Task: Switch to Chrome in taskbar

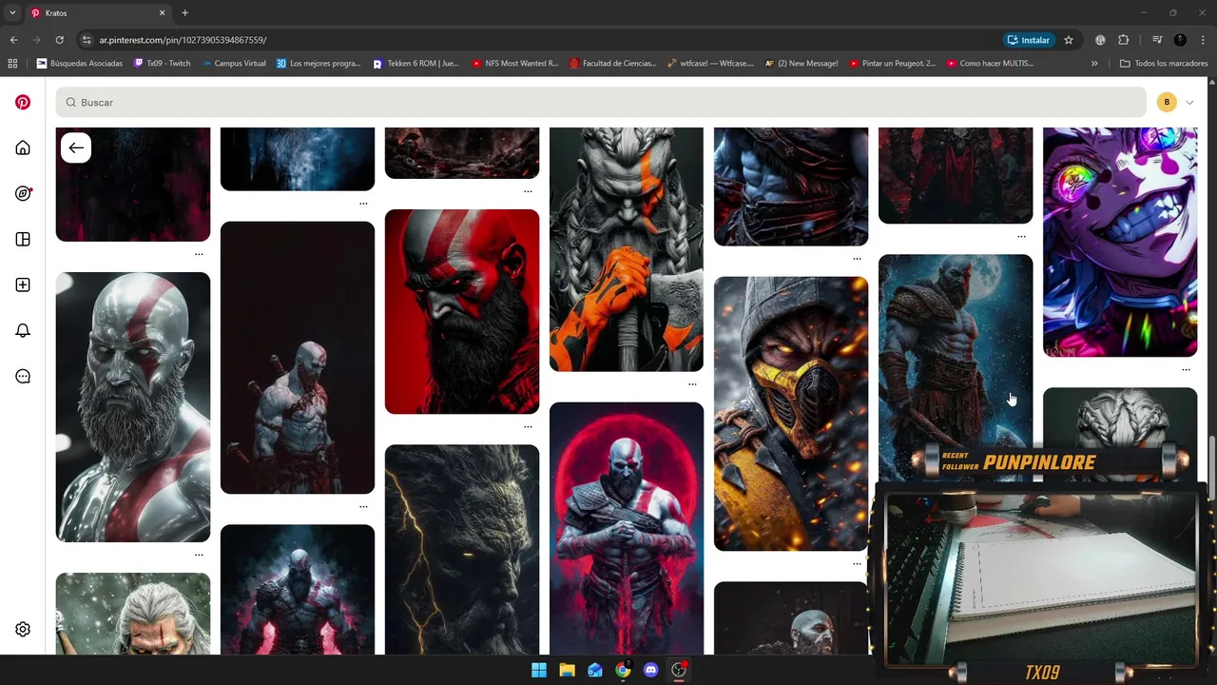Action: click(x=623, y=670)
